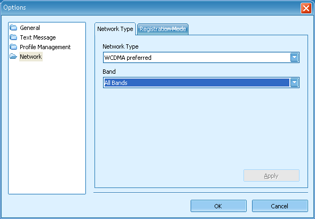This screenshot has width=315, height=219.
Task: Click the Profile Management folder icon
Action: pyautogui.click(x=13, y=47)
